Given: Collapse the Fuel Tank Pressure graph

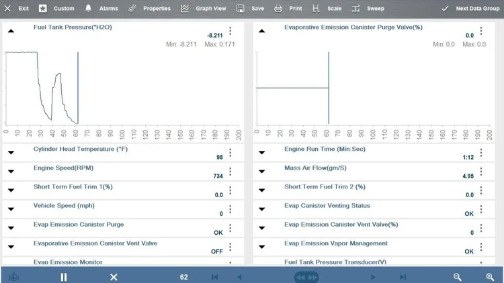Looking at the screenshot, I should pos(11,31).
